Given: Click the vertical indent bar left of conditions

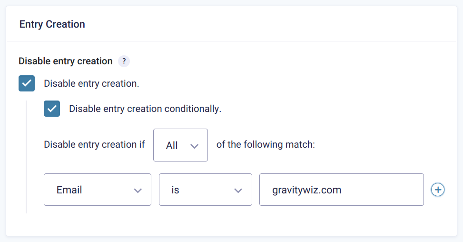Looking at the screenshot, I should 27,157.
